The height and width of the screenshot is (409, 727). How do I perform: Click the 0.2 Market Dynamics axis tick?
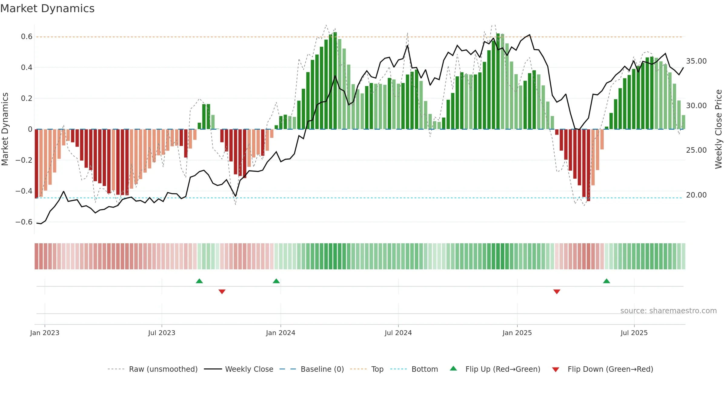(27, 98)
